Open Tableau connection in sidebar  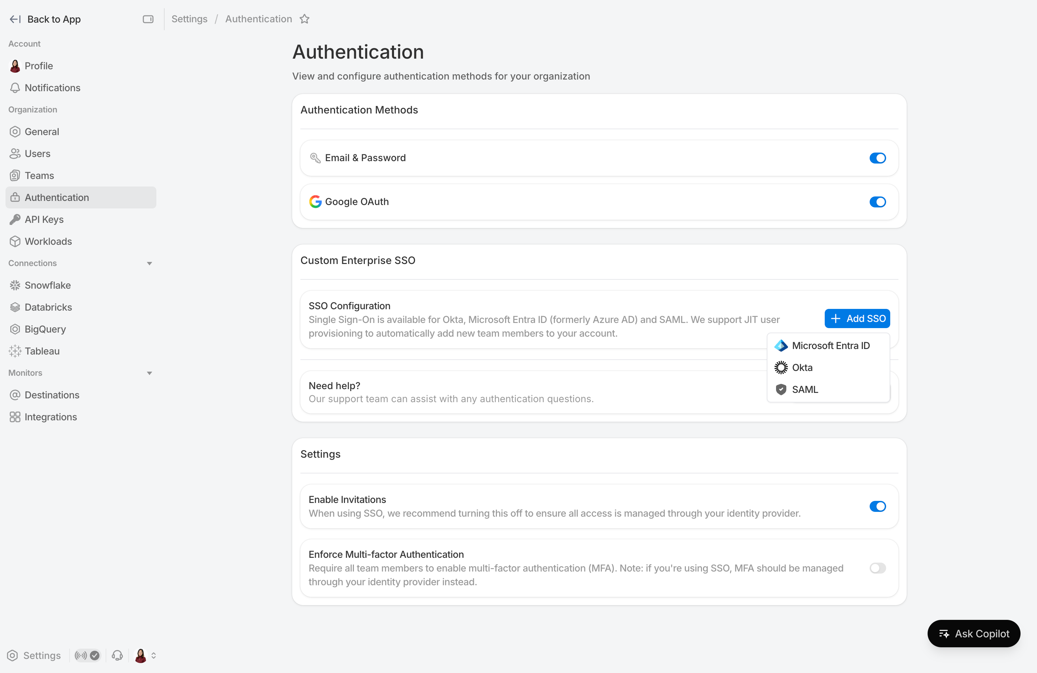coord(42,351)
